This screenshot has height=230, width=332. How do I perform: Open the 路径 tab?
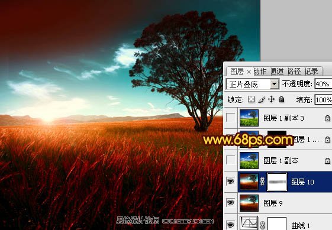pyautogui.click(x=294, y=72)
